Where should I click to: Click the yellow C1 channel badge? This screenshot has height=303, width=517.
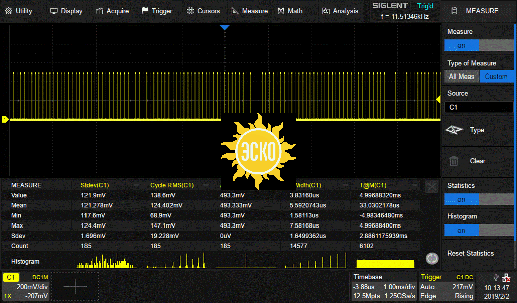point(11,277)
